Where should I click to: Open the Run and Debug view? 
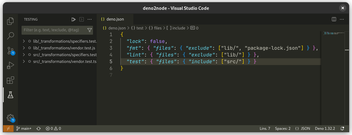tap(10, 65)
